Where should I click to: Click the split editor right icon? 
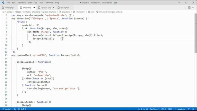(x=189, y=7)
